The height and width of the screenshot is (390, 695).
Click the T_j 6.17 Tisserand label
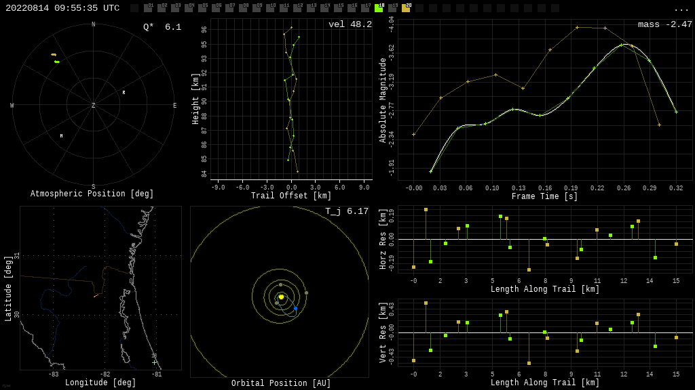click(346, 211)
